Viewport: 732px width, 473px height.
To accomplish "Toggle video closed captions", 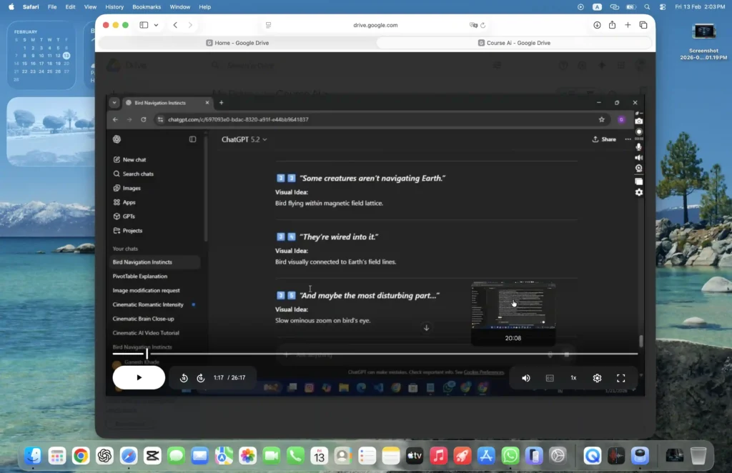I will tap(550, 378).
